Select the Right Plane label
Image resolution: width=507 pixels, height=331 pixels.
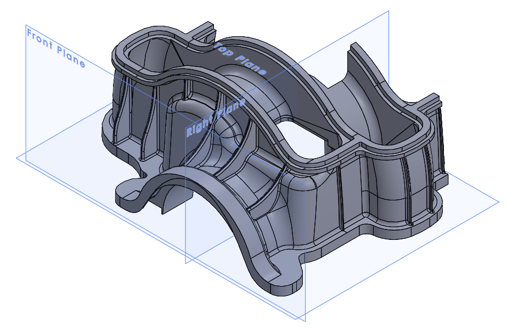tap(215, 115)
